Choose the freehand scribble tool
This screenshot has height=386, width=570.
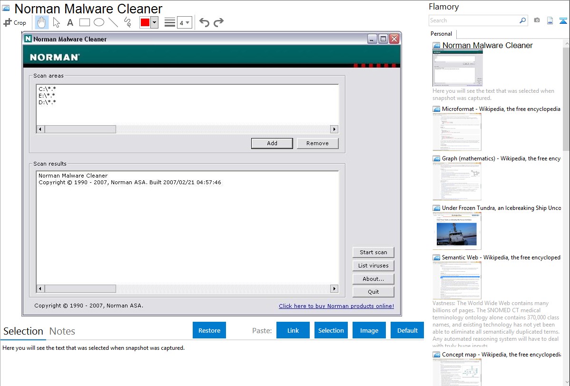128,22
